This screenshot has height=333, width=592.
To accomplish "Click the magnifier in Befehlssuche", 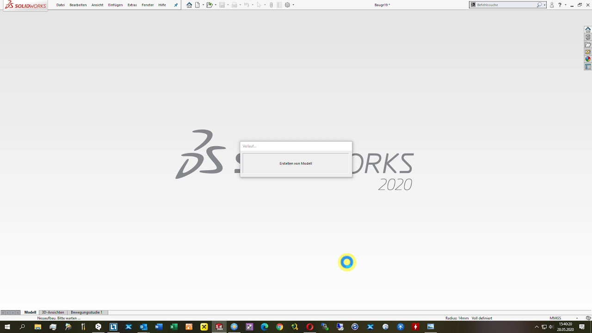I will click(539, 5).
